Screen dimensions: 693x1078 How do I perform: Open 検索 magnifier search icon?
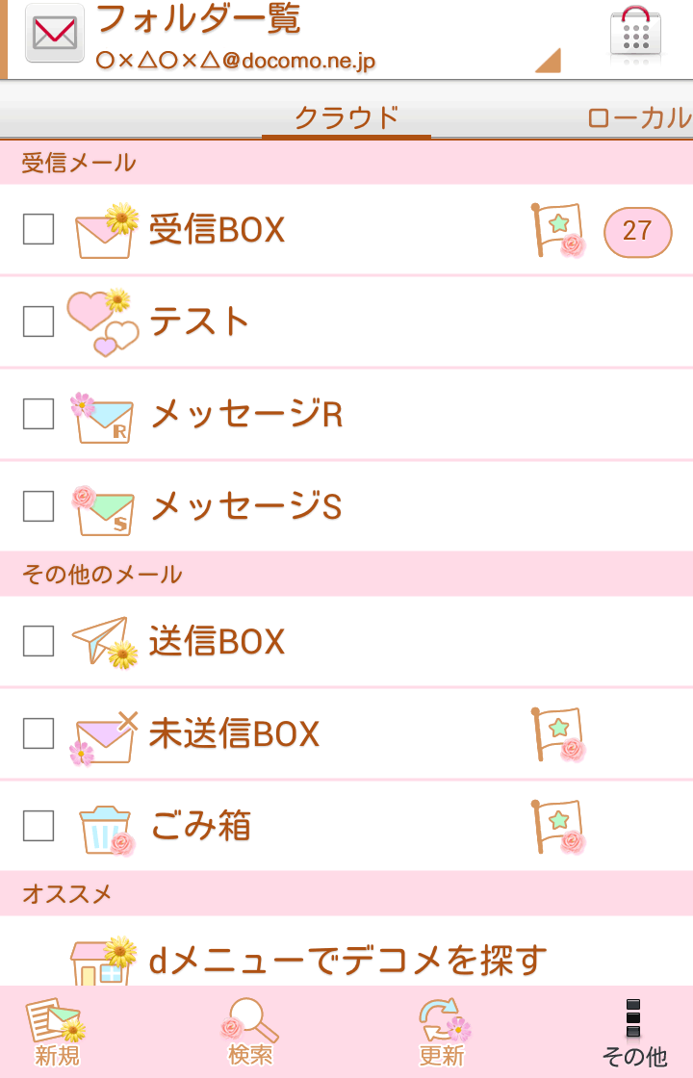click(250, 1032)
